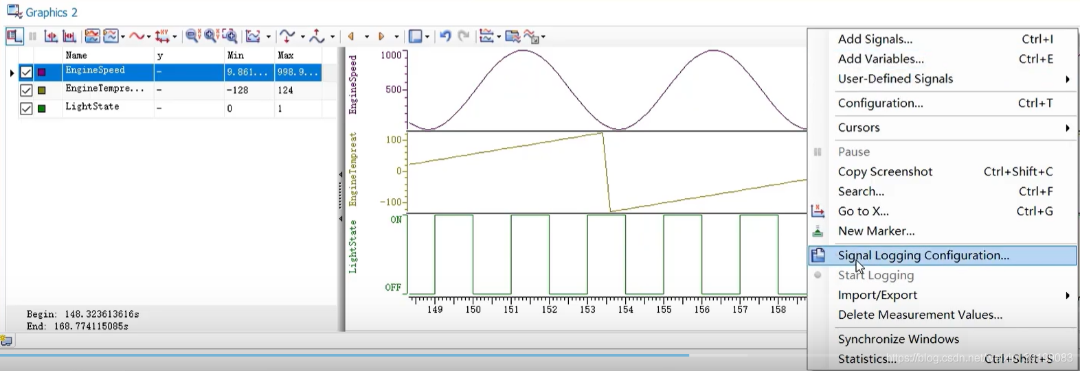Open dropdown next to red curve icon

pos(148,37)
